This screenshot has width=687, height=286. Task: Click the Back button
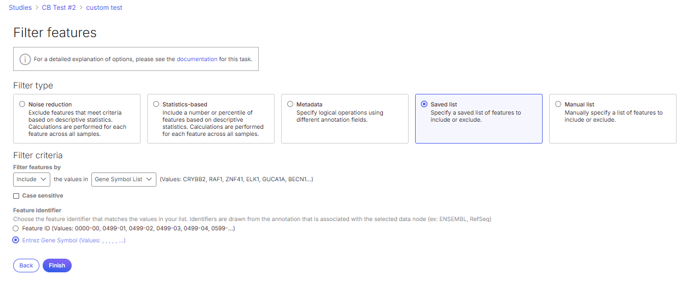click(26, 265)
